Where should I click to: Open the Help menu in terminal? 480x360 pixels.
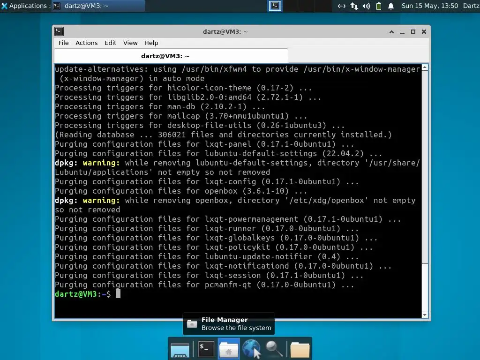[151, 43]
